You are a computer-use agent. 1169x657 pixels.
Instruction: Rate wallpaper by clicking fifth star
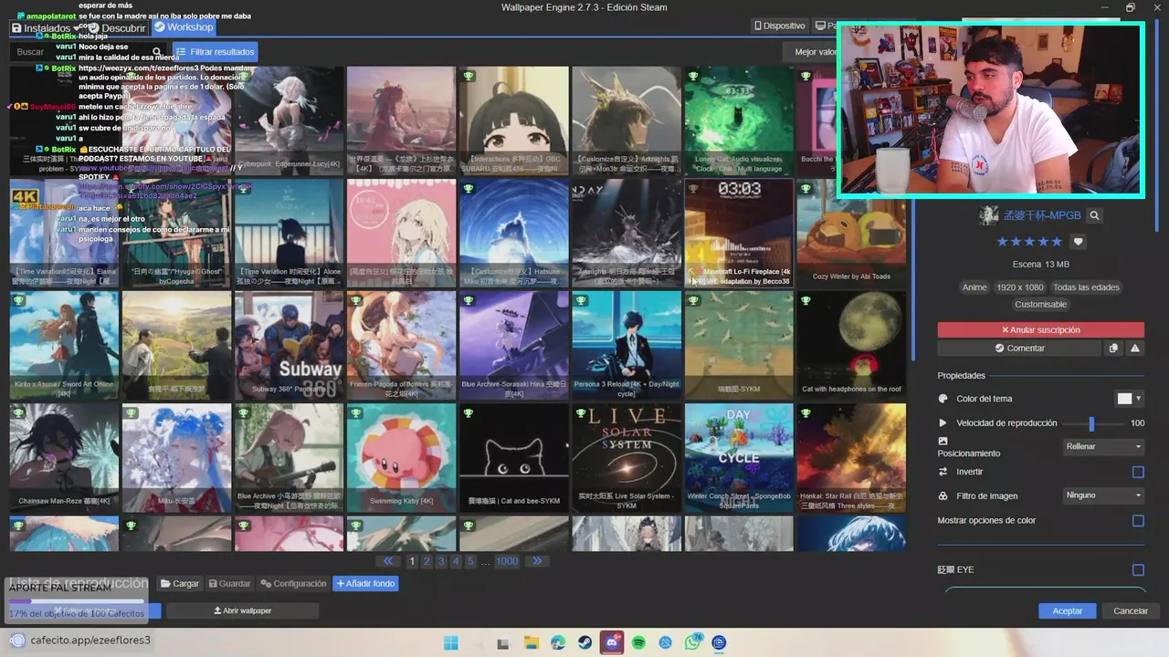[x=1057, y=242]
